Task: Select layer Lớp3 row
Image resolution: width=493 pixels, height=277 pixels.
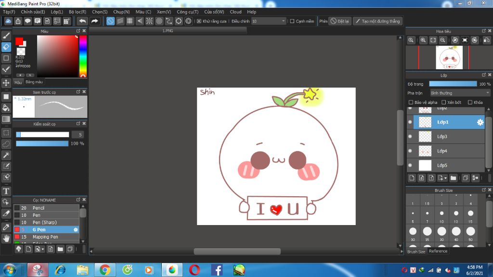Action: point(446,137)
